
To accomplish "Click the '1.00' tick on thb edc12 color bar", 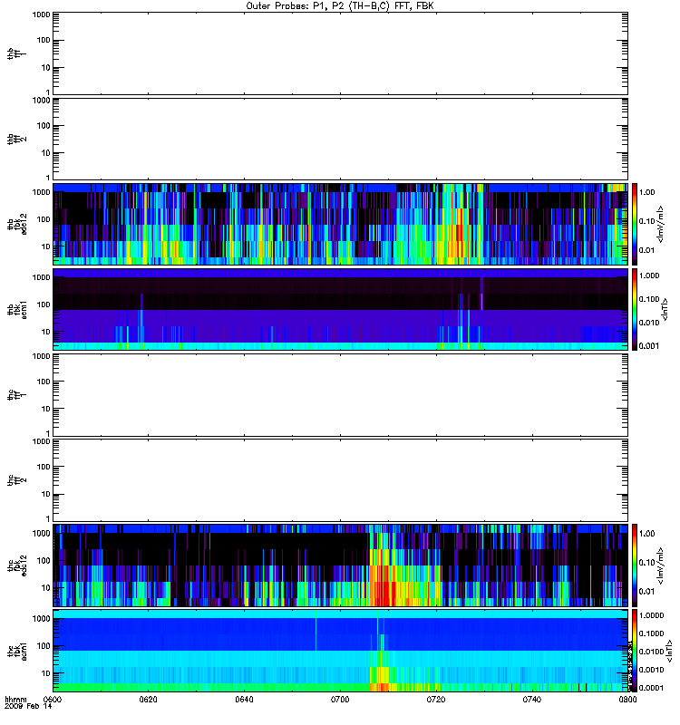I will [x=647, y=192].
